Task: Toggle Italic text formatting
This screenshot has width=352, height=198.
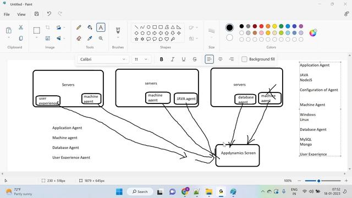Action: click(172, 59)
